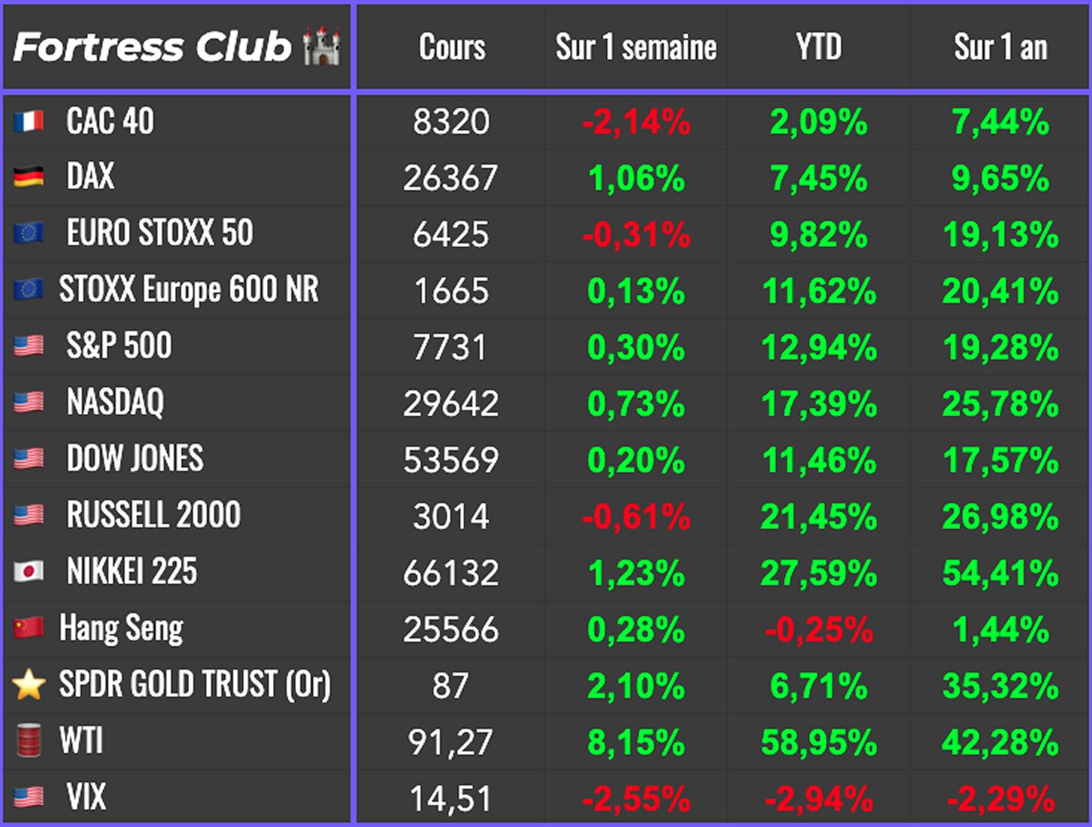This screenshot has width=1092, height=827.
Task: Select the YTD column header
Action: point(818,47)
